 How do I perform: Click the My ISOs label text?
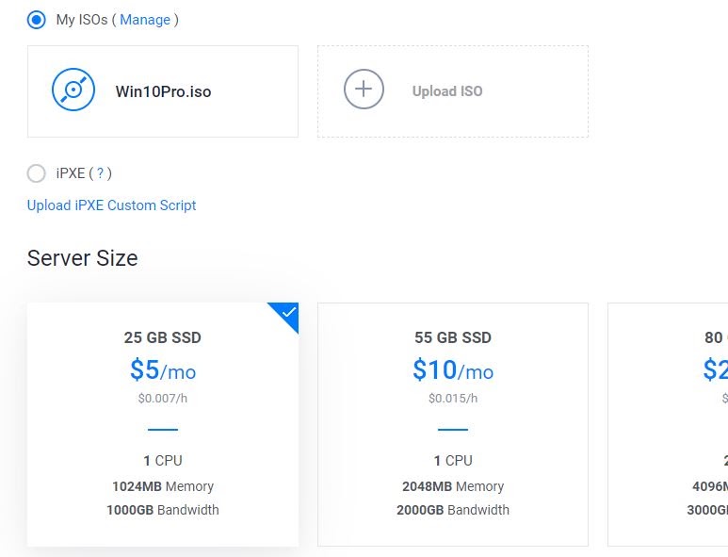(82, 20)
